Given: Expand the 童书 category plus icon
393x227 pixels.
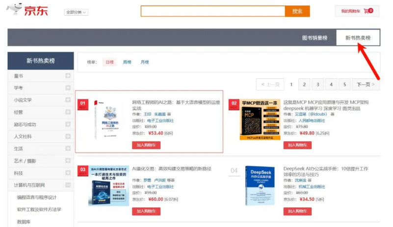Looking at the screenshot, I should pyautogui.click(x=68, y=75).
